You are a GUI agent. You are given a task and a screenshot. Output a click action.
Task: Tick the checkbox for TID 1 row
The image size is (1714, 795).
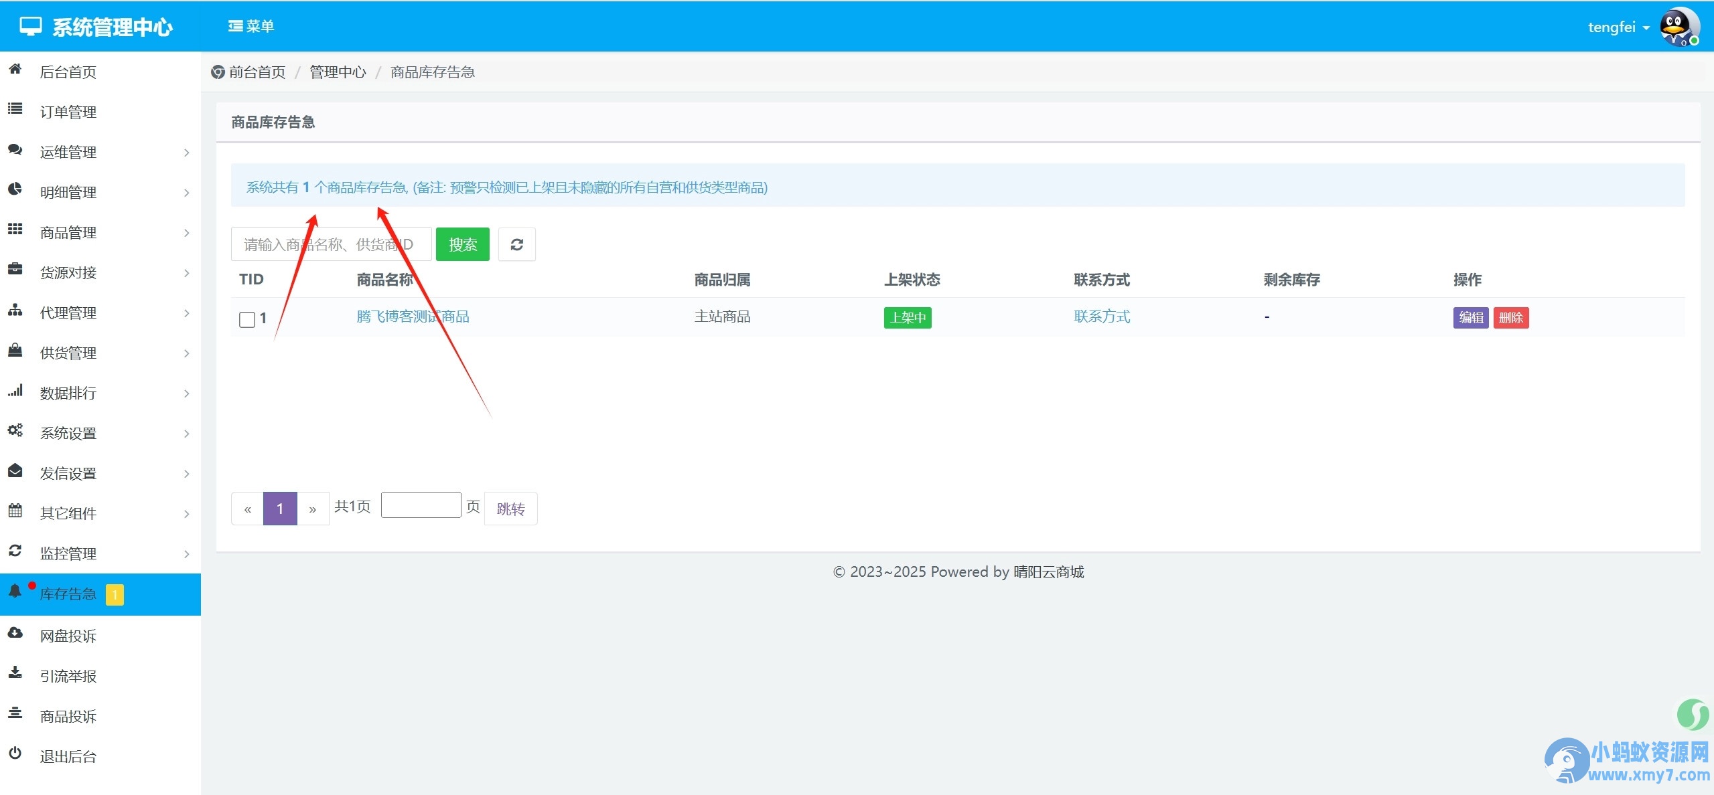(247, 319)
